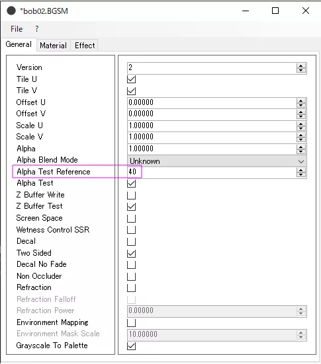Increase the Version value with up arrow
Viewport: 321px width, 364px height.
click(300, 66)
